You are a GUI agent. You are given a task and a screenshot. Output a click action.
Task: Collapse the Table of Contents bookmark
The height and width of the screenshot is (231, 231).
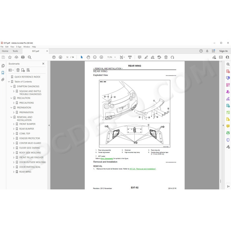click(x=9, y=82)
